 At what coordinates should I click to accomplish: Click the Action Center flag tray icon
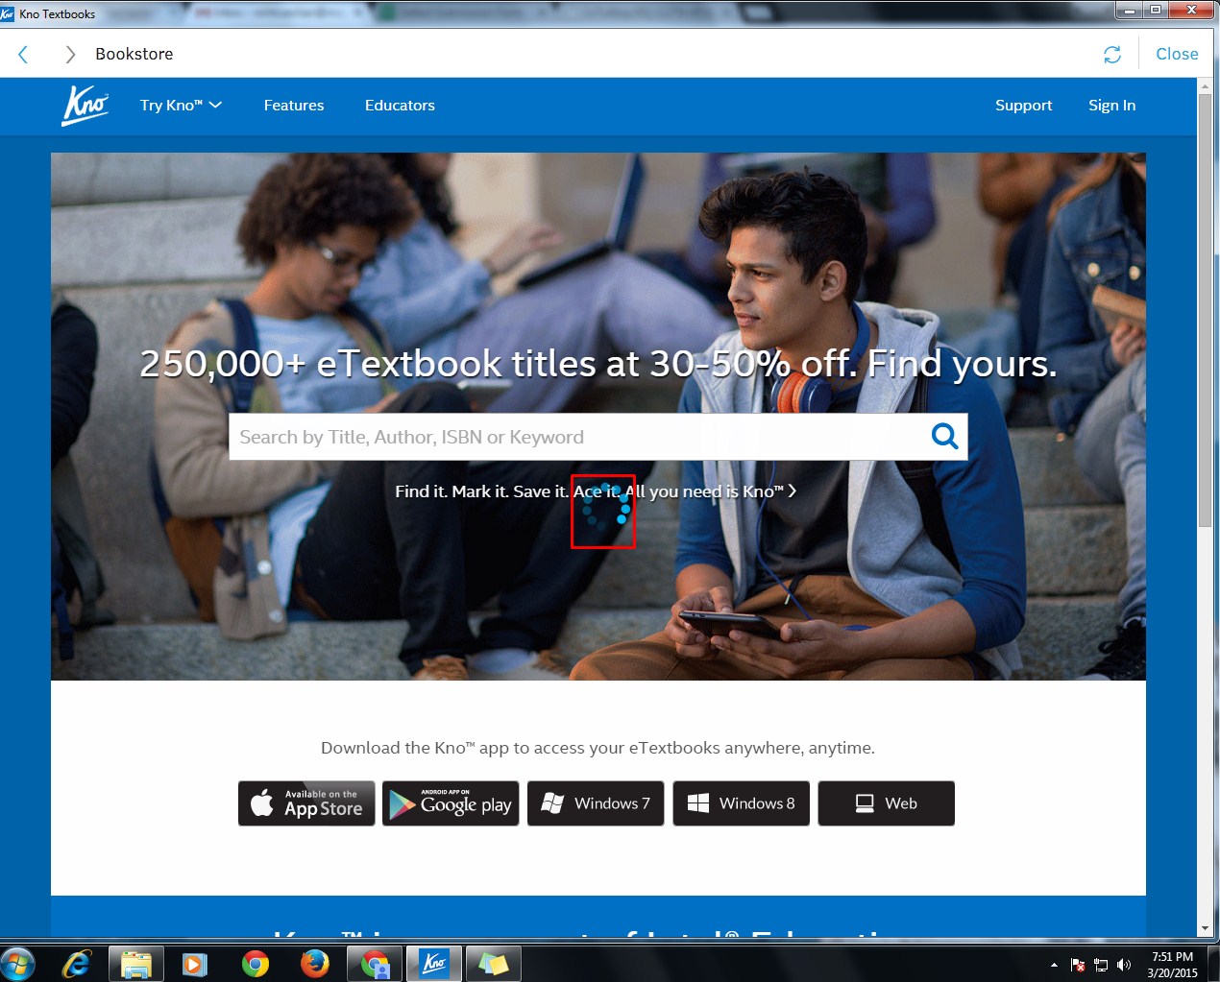pos(1078,965)
